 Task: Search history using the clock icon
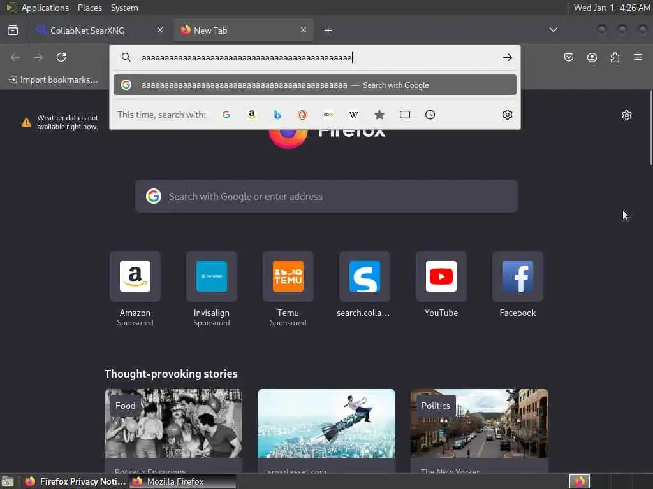[x=430, y=115]
